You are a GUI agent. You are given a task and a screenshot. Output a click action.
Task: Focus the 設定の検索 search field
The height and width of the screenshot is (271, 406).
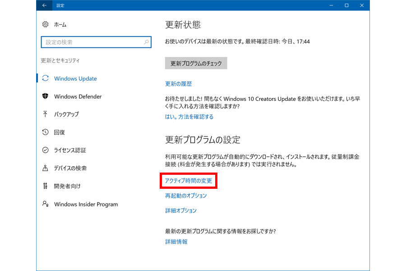coord(92,42)
